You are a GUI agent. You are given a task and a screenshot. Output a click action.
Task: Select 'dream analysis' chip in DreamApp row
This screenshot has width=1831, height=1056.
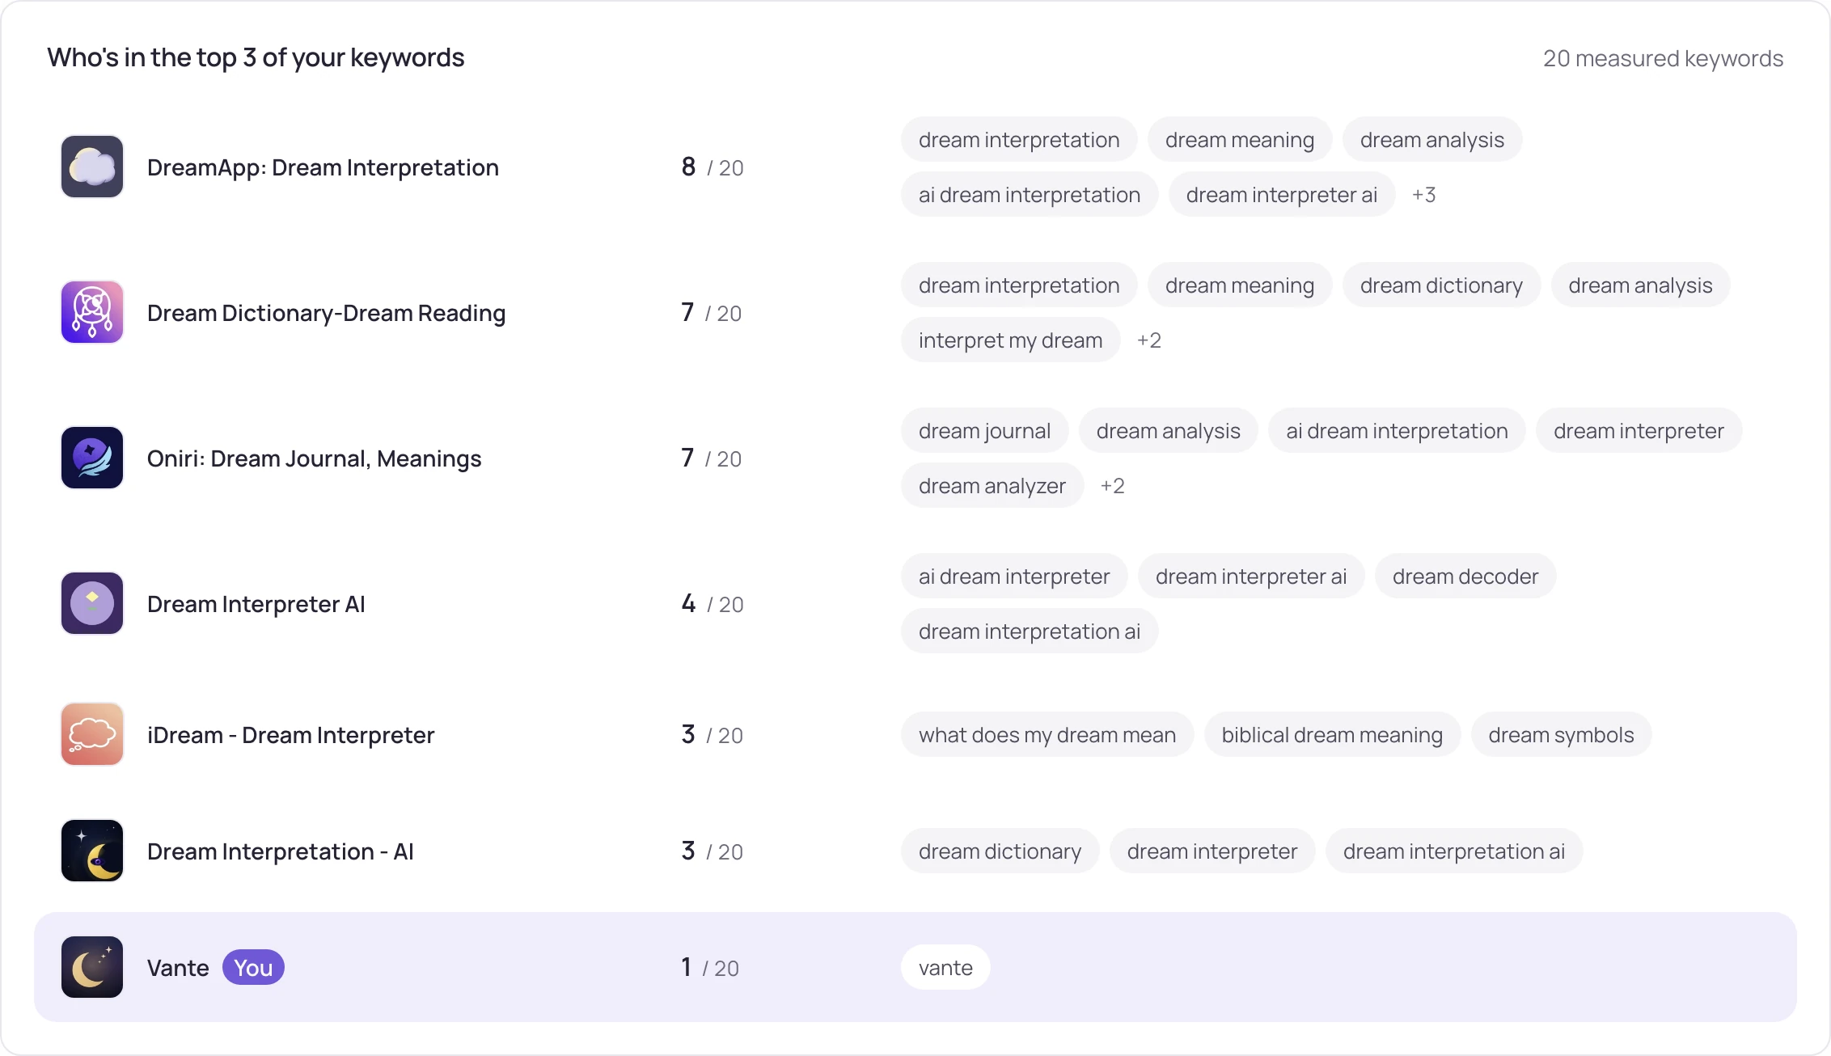[1432, 139]
